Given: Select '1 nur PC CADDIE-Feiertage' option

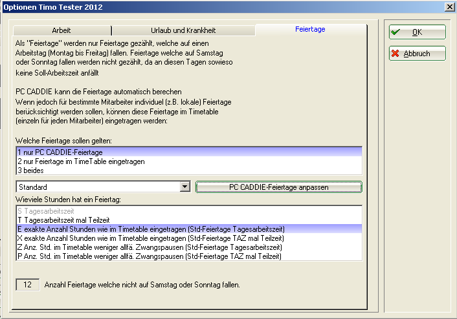Looking at the screenshot, I should pos(189,152).
